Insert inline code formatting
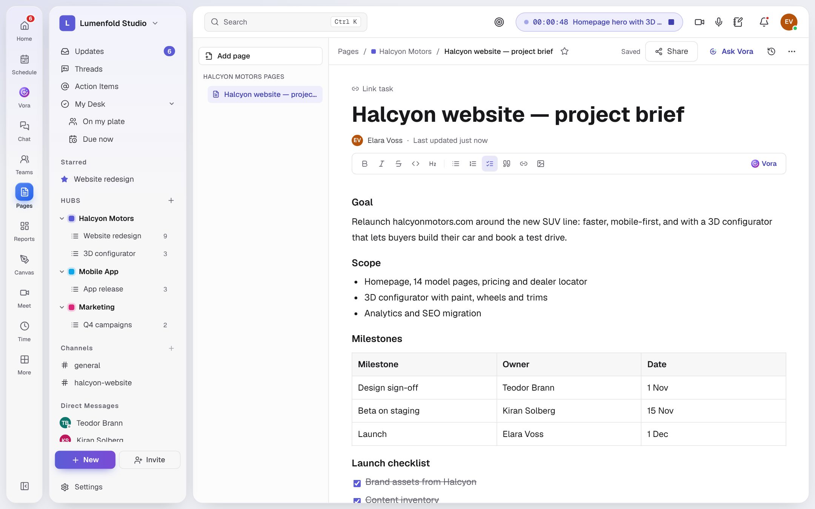 pyautogui.click(x=415, y=164)
